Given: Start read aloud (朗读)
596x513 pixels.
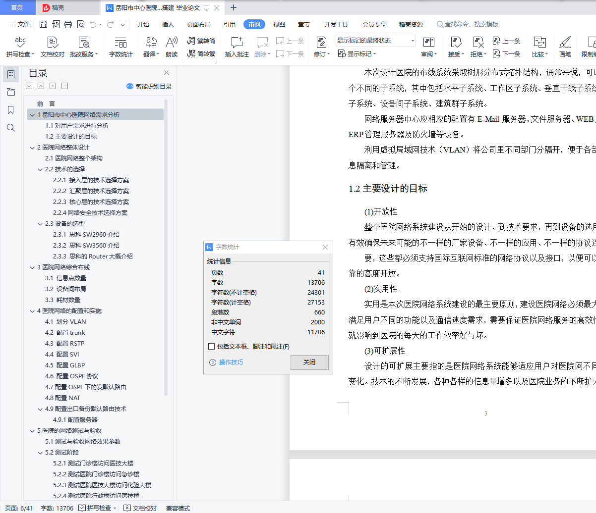Looking at the screenshot, I should (x=172, y=47).
